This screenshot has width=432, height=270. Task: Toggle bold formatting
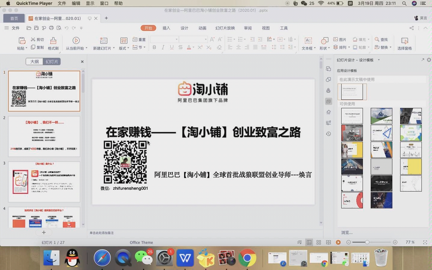154,47
